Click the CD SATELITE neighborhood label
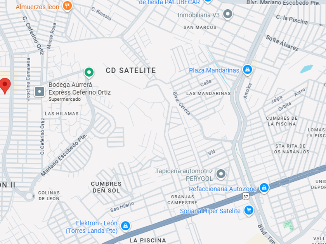Screen dimensions: 326x244 click(x=131, y=70)
